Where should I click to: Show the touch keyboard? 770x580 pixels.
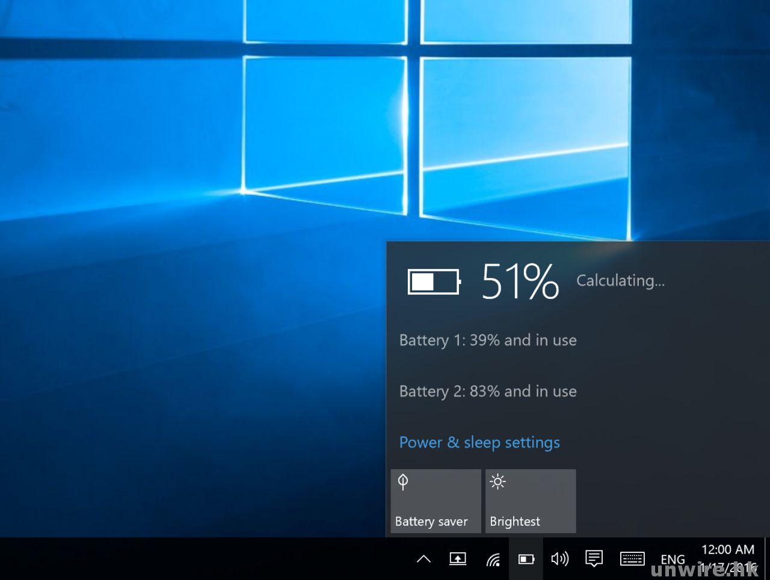(632, 559)
